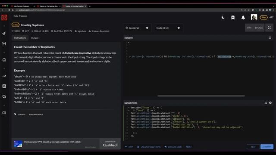The width and height of the screenshot is (276, 155).
Task: Click the FUNDAMENTALS tag
Action: point(36,115)
